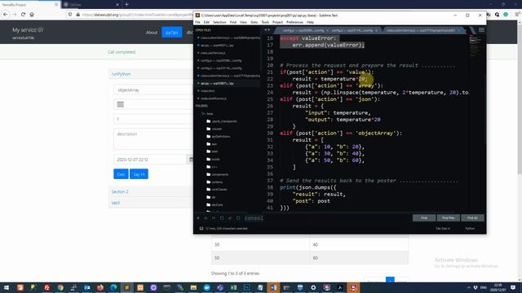Open a new browser tab

click(126, 4)
